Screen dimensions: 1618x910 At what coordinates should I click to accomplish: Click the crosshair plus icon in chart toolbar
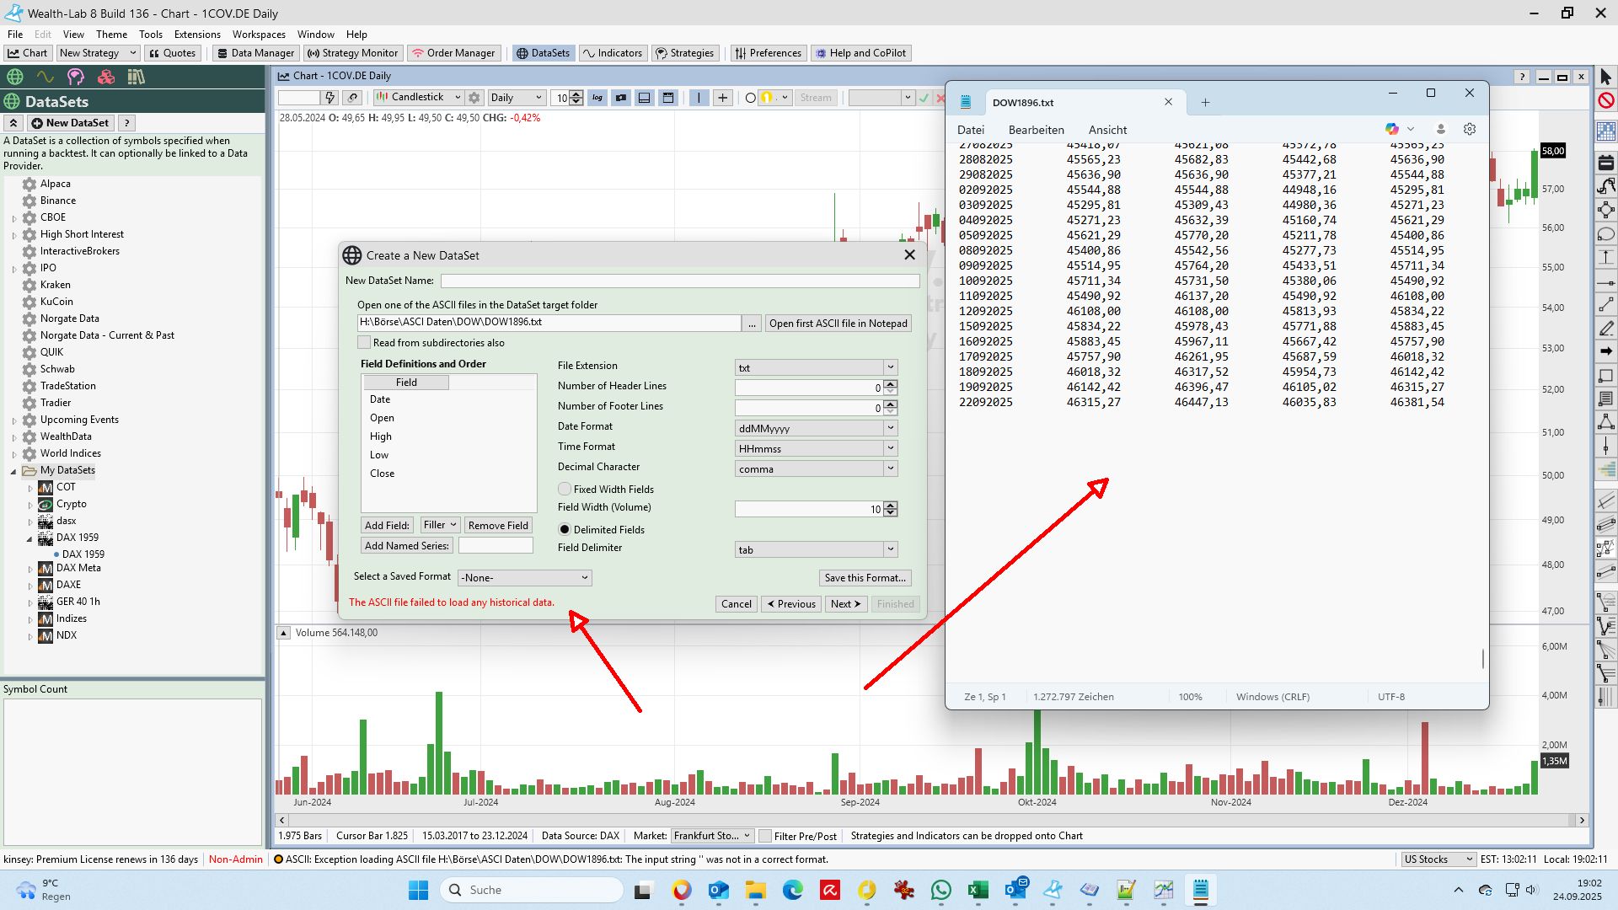coord(722,98)
